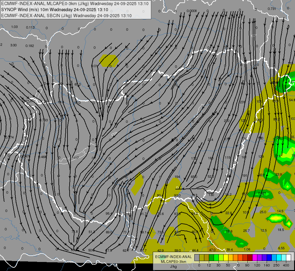Click the magenta legend swatch
This screenshot has height=271, width=295.
coord(255,258)
